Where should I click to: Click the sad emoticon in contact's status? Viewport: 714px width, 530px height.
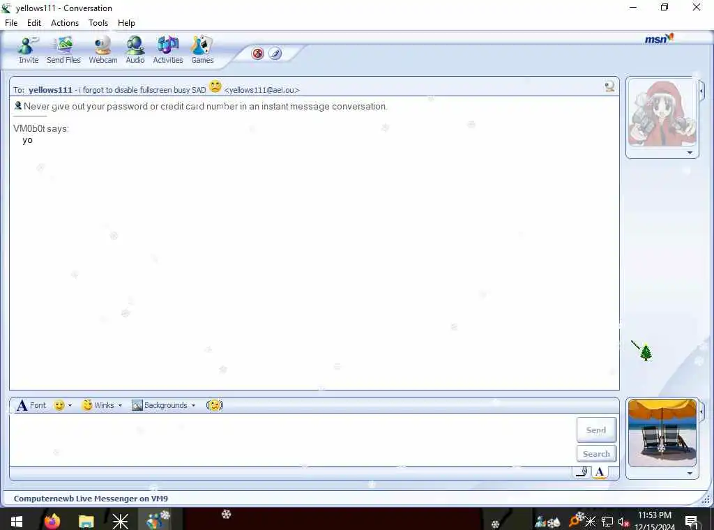tap(215, 86)
